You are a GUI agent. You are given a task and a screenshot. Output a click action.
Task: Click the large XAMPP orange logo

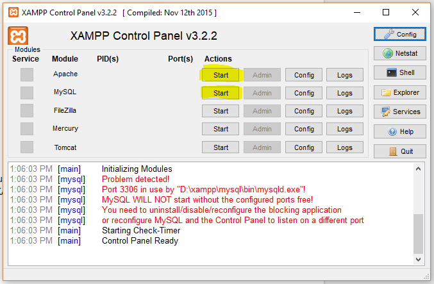click(18, 36)
